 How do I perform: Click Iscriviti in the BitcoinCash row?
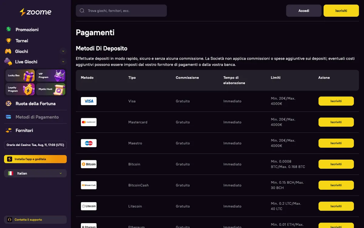click(336, 185)
